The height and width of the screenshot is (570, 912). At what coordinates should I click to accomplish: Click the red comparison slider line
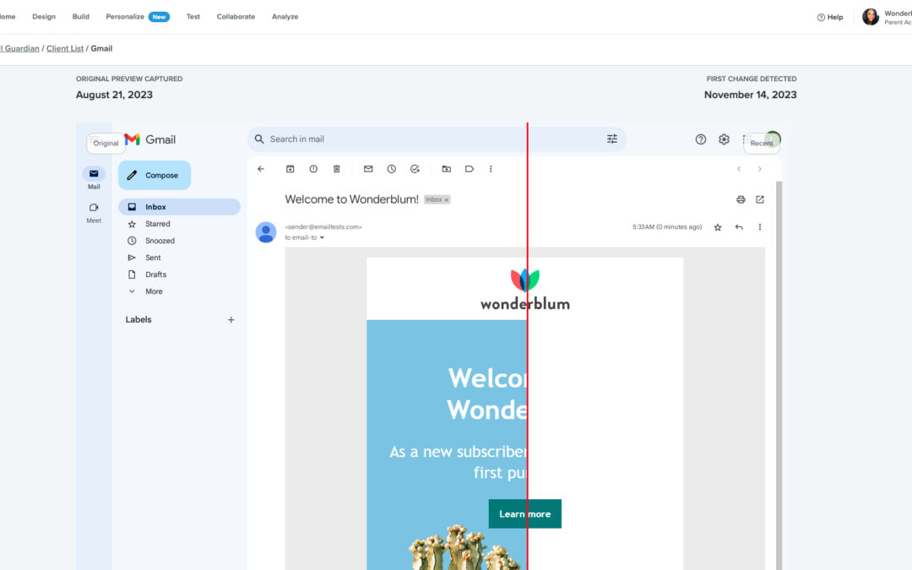(528, 346)
